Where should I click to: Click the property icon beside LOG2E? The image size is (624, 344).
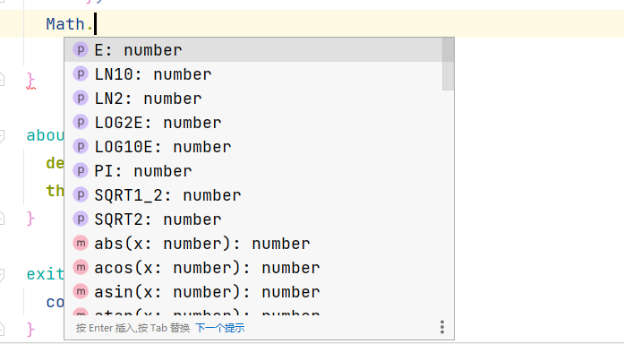tap(81, 122)
